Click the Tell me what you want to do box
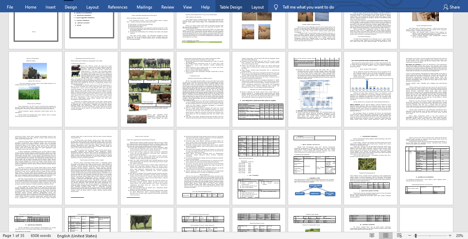This screenshot has width=468, height=239. tap(308, 7)
